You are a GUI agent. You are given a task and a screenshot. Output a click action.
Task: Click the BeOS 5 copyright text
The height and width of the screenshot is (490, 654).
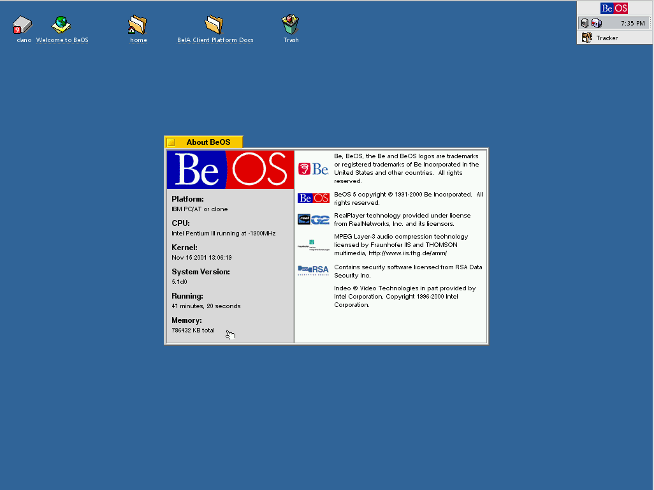coord(409,198)
